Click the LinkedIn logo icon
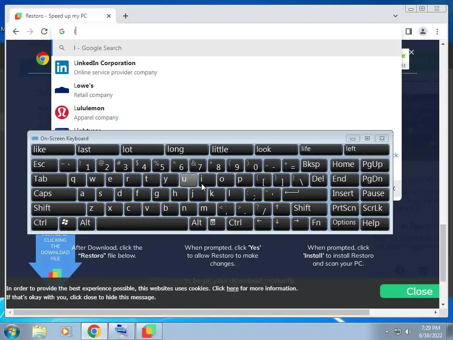Screen dimensions: 453x340 pos(62,67)
